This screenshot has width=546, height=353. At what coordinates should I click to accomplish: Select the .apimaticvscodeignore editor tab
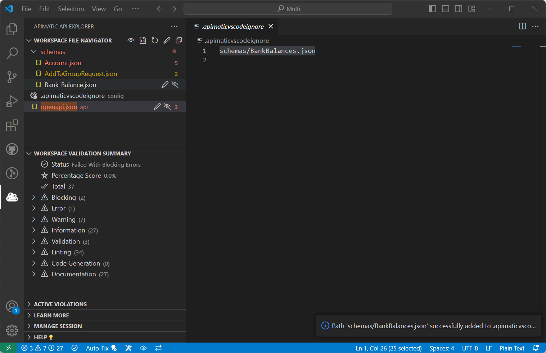[232, 26]
